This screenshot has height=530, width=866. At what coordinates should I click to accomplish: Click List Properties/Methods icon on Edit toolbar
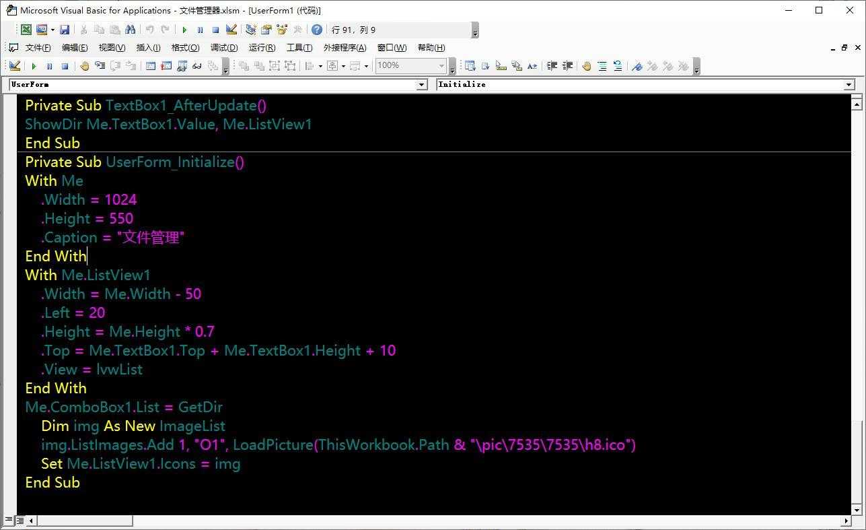[470, 66]
